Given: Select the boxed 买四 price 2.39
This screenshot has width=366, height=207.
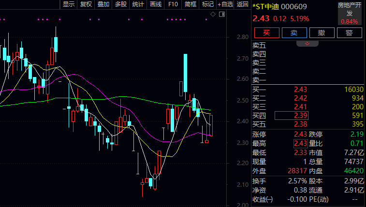Looking at the screenshot, I should pyautogui.click(x=292, y=116).
